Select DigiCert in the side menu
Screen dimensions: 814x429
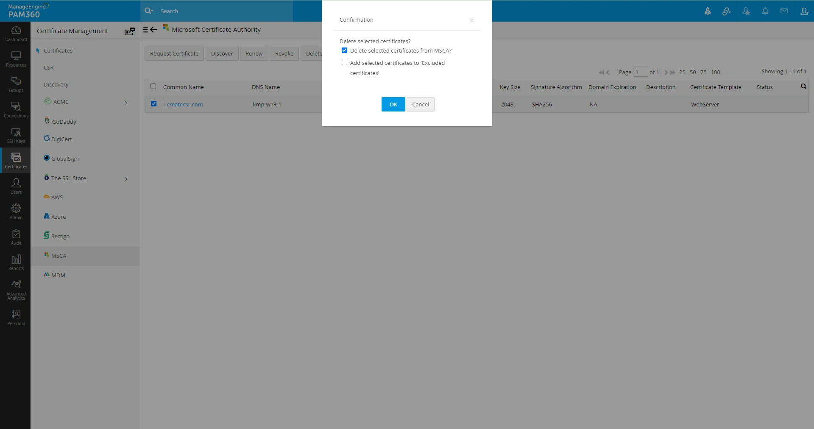pyautogui.click(x=61, y=139)
